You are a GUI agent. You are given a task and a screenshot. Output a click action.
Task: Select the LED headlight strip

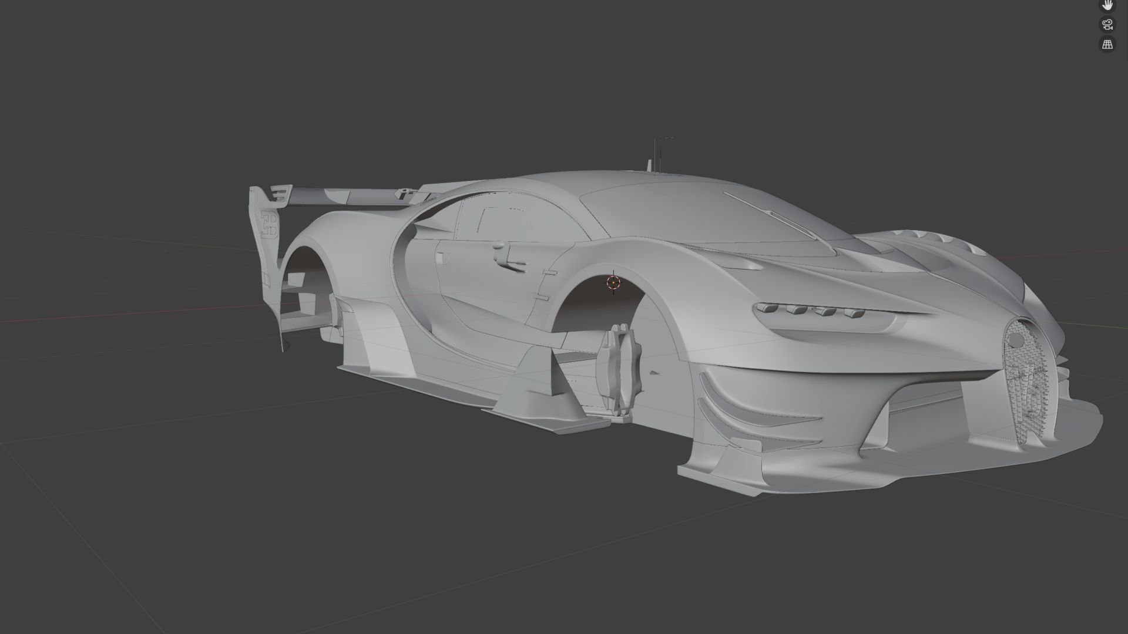[811, 311]
